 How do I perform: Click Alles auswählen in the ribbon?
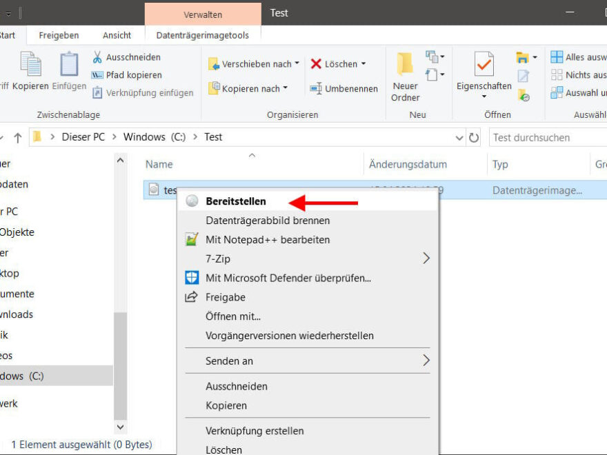click(x=578, y=57)
